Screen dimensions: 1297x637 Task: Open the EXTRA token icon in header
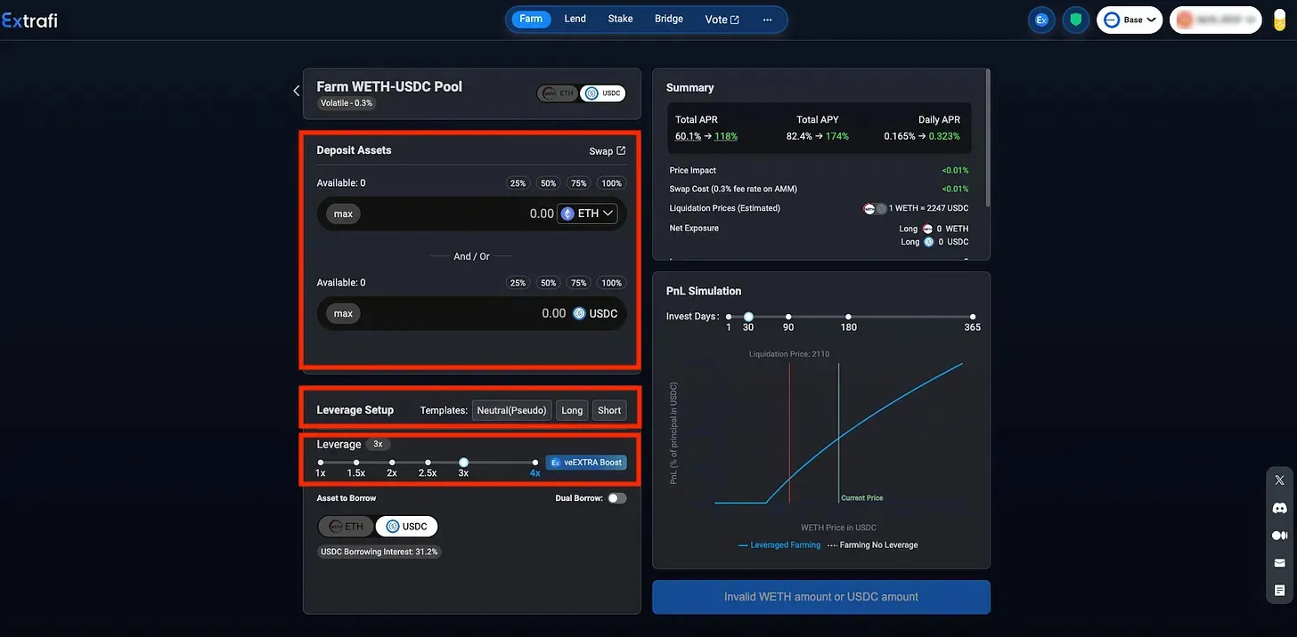coord(1041,20)
